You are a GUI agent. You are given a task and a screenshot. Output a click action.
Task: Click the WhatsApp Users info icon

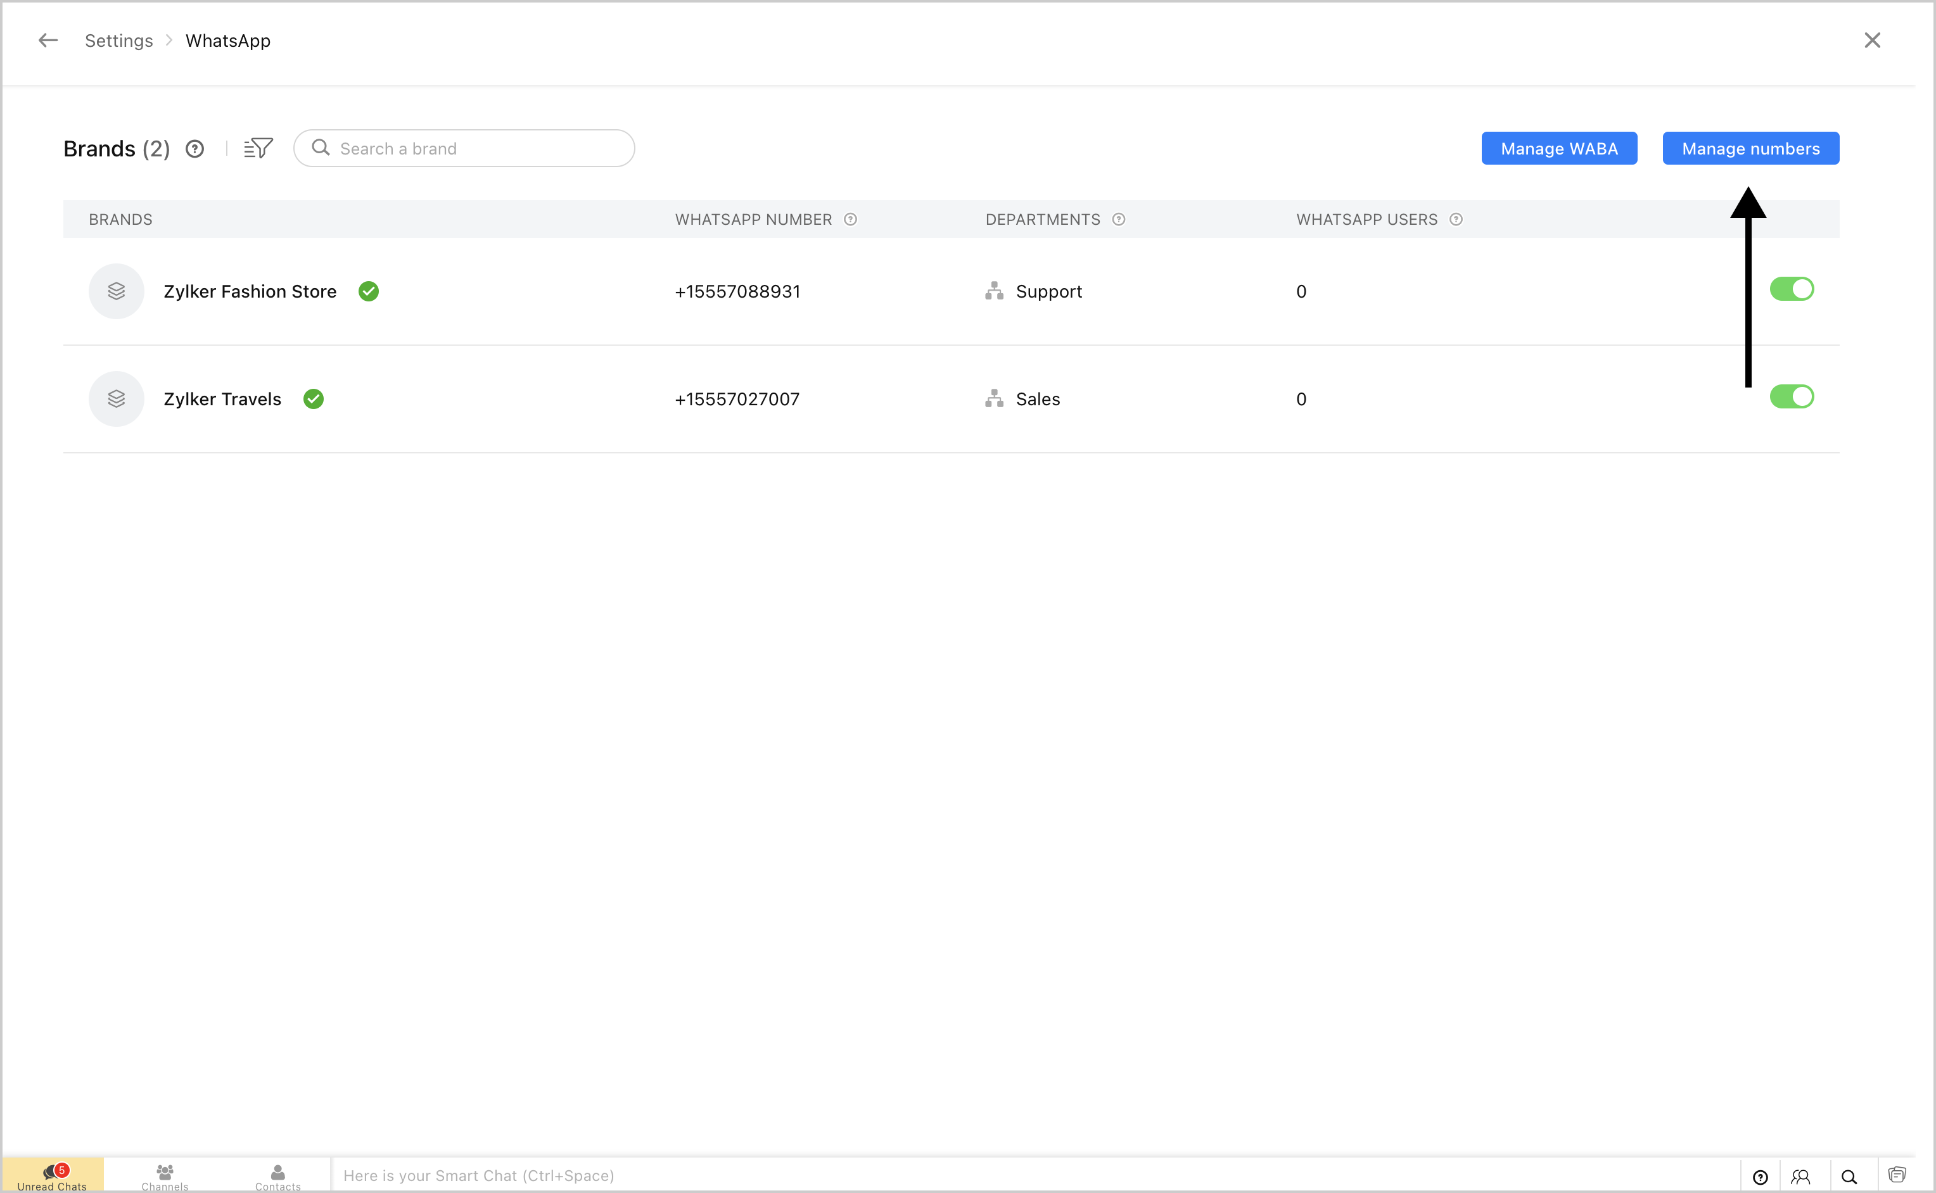(x=1456, y=219)
